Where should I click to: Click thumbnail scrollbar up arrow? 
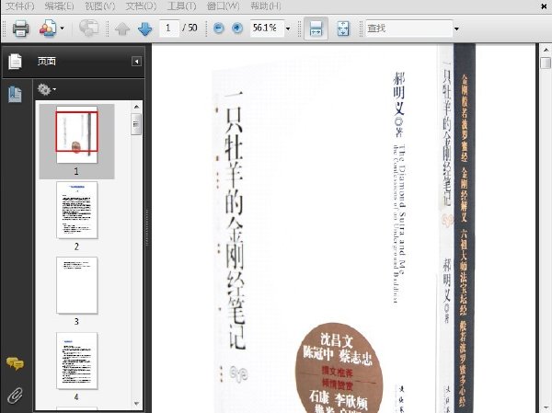click(x=136, y=107)
